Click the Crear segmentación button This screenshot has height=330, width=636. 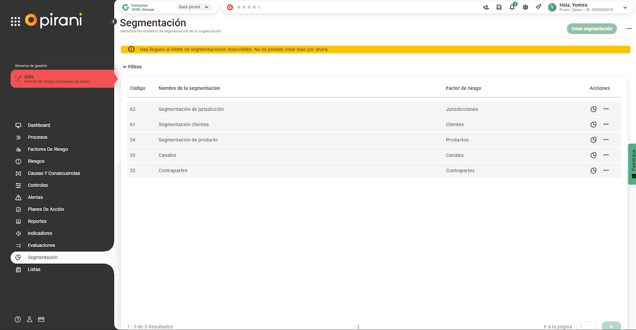click(x=591, y=29)
